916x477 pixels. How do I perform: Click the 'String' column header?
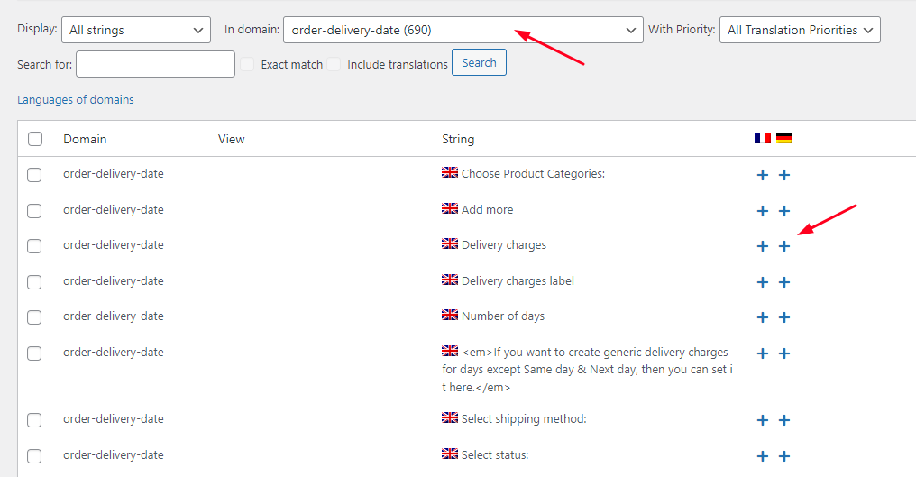458,139
